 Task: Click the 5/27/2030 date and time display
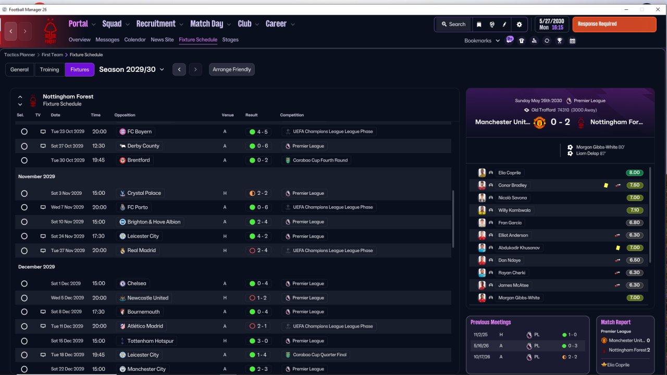point(551,24)
